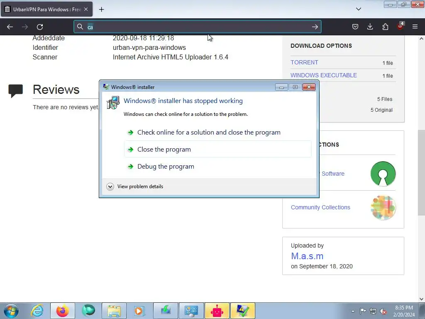Viewport: 425px width, 319px height.
Task: Click the open source Software collection thumbnail
Action: (383, 174)
